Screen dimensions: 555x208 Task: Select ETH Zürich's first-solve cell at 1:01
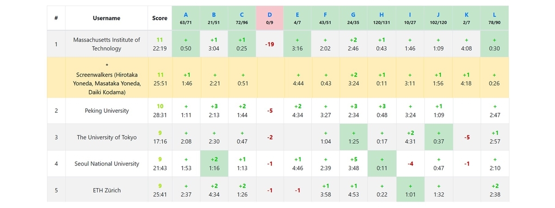coord(410,190)
